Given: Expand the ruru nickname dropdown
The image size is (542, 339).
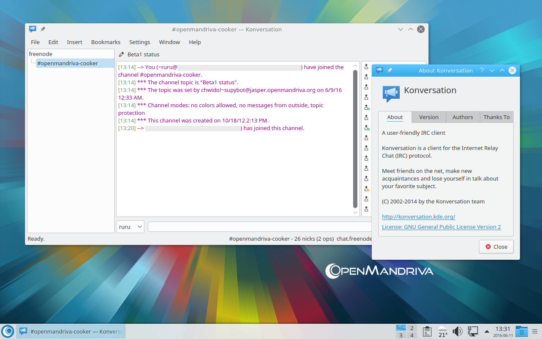Looking at the screenshot, I should pos(130,227).
